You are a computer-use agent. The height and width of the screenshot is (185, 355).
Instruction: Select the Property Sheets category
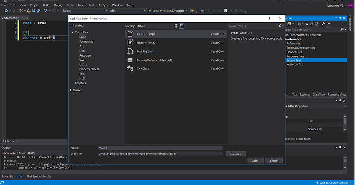(89, 69)
